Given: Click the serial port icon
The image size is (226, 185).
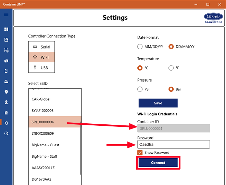Looking at the screenshot, I should (35, 47).
